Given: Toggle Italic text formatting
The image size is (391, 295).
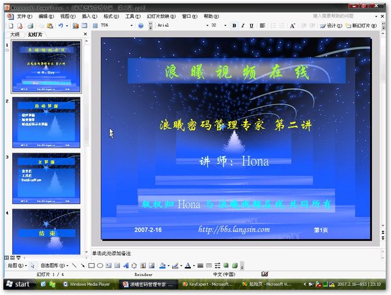Looking at the screenshot, I should point(242,25).
